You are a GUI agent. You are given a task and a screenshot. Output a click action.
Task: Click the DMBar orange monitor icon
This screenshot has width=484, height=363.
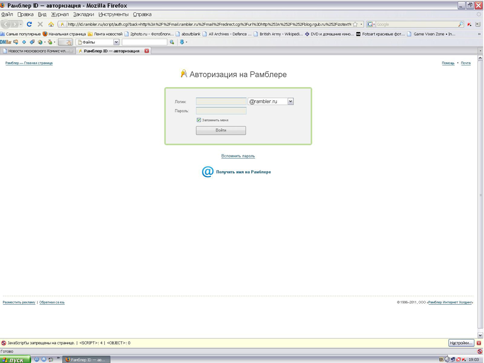16,42
